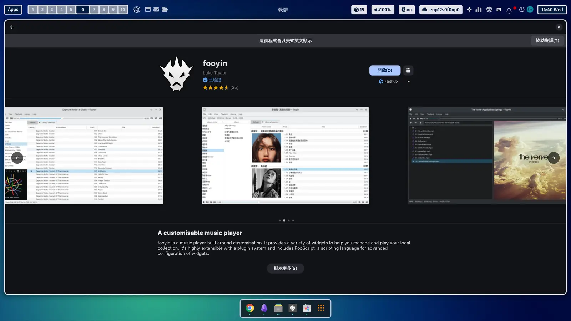Click the volume 100% indicator

click(383, 10)
